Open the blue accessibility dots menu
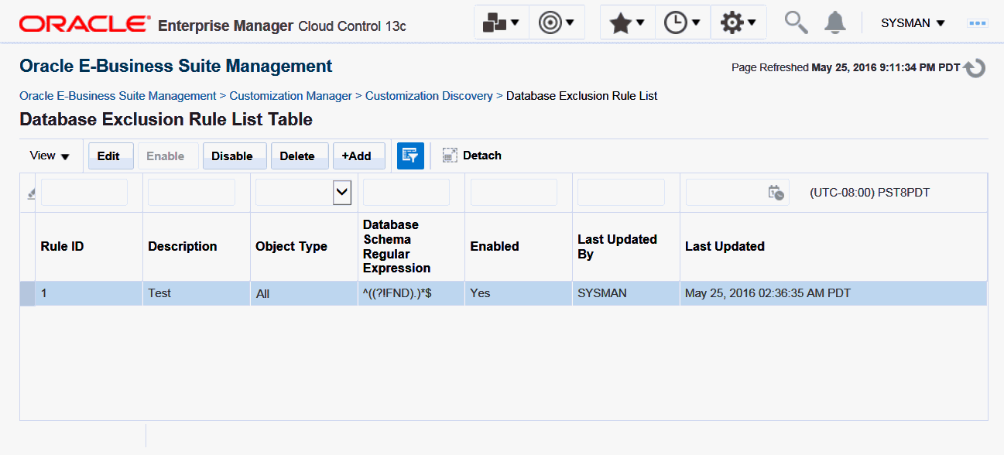The height and width of the screenshot is (455, 1004). click(x=978, y=23)
